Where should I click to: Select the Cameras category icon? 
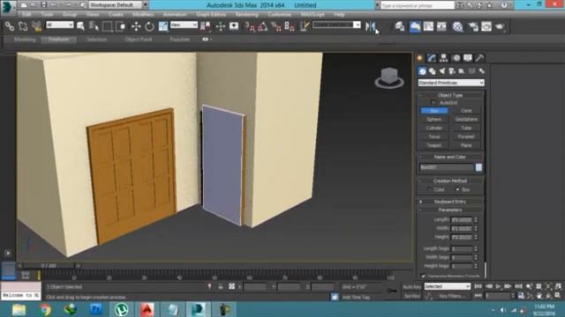click(x=452, y=71)
